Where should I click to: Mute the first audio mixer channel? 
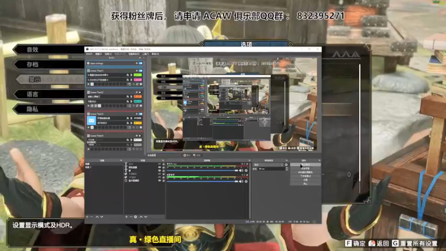[241, 171]
